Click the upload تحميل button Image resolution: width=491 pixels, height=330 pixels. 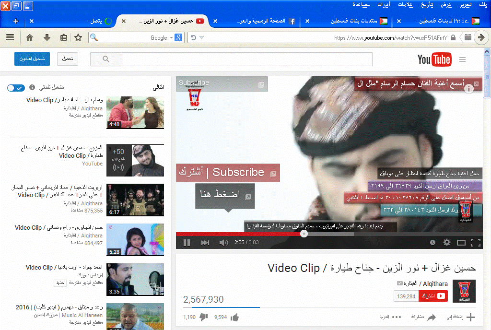tap(68, 59)
